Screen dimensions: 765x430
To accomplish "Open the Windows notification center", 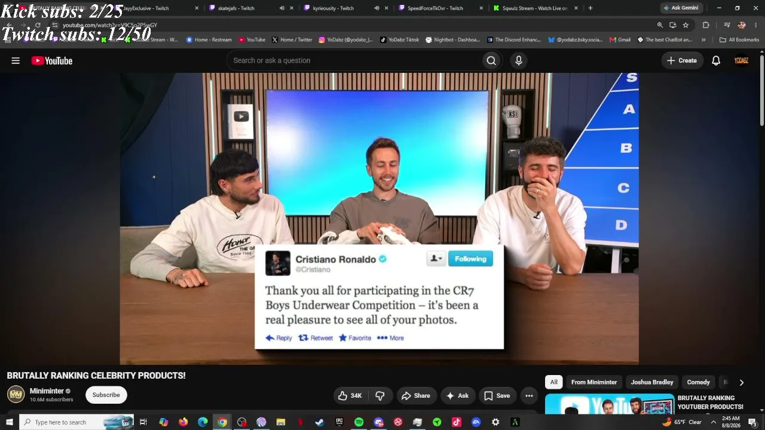I will click(x=752, y=422).
